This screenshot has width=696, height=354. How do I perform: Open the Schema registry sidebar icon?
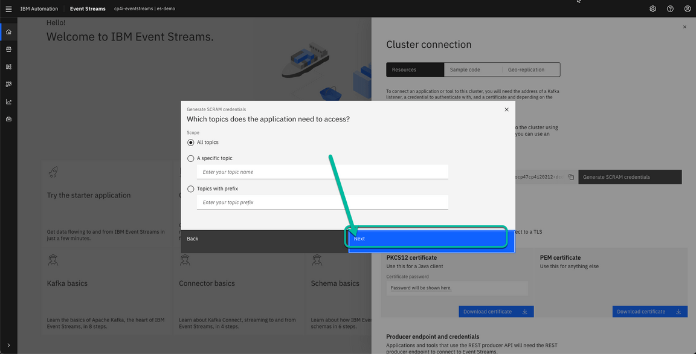(8, 66)
